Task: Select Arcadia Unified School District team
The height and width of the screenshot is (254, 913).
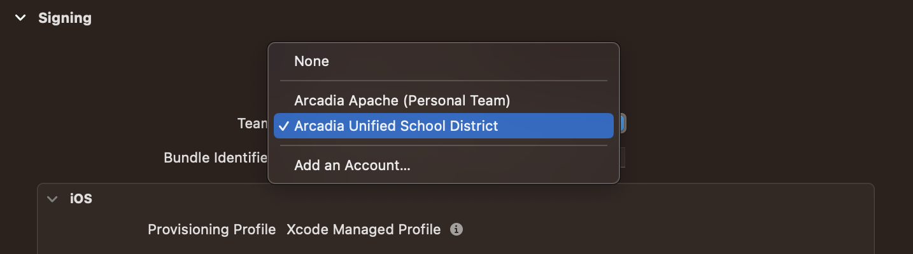Action: click(x=444, y=126)
